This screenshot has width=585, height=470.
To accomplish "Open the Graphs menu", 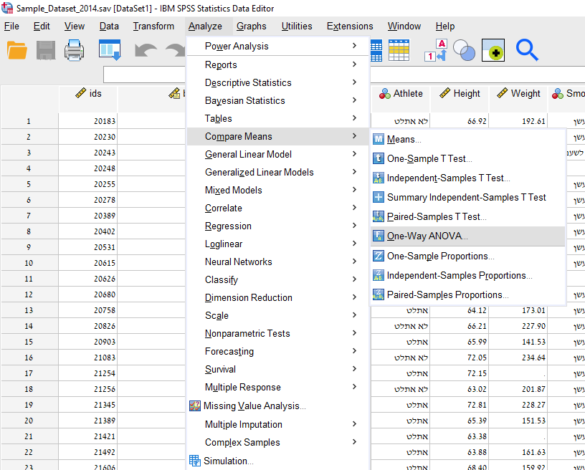I will [252, 26].
